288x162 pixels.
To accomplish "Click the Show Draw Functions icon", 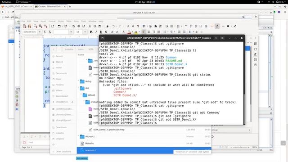I will (235, 26).
